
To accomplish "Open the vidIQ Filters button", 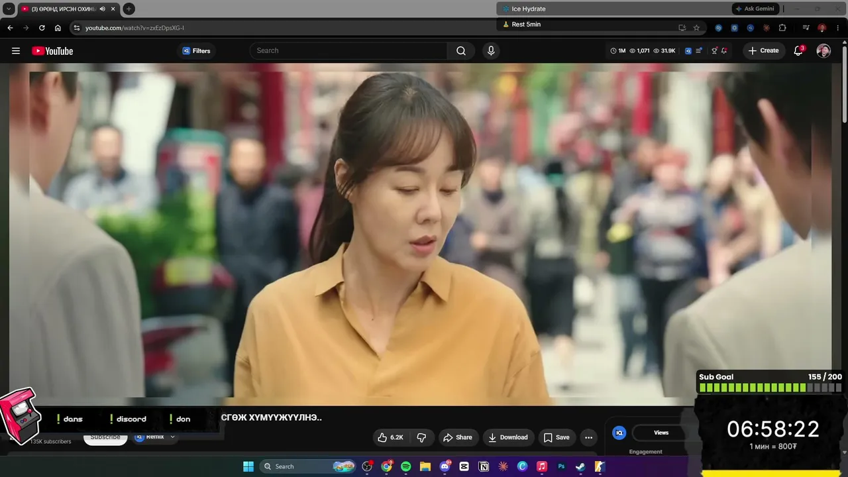I will [196, 51].
